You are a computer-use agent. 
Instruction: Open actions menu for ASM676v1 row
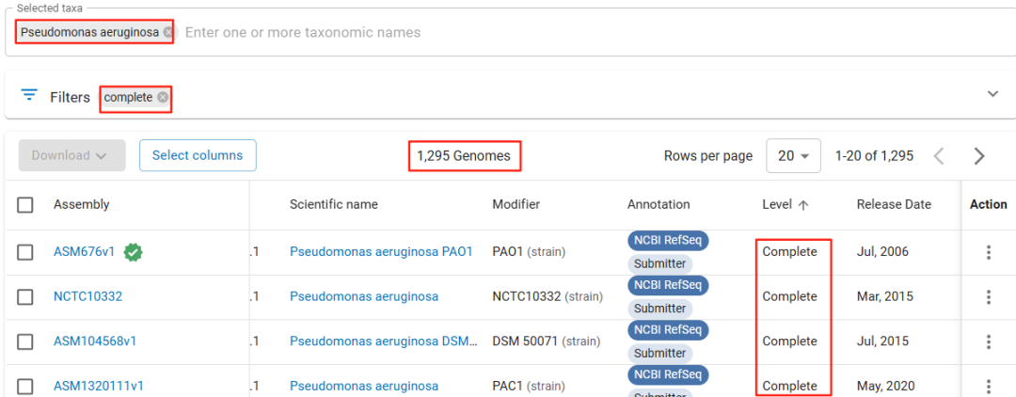(x=988, y=252)
